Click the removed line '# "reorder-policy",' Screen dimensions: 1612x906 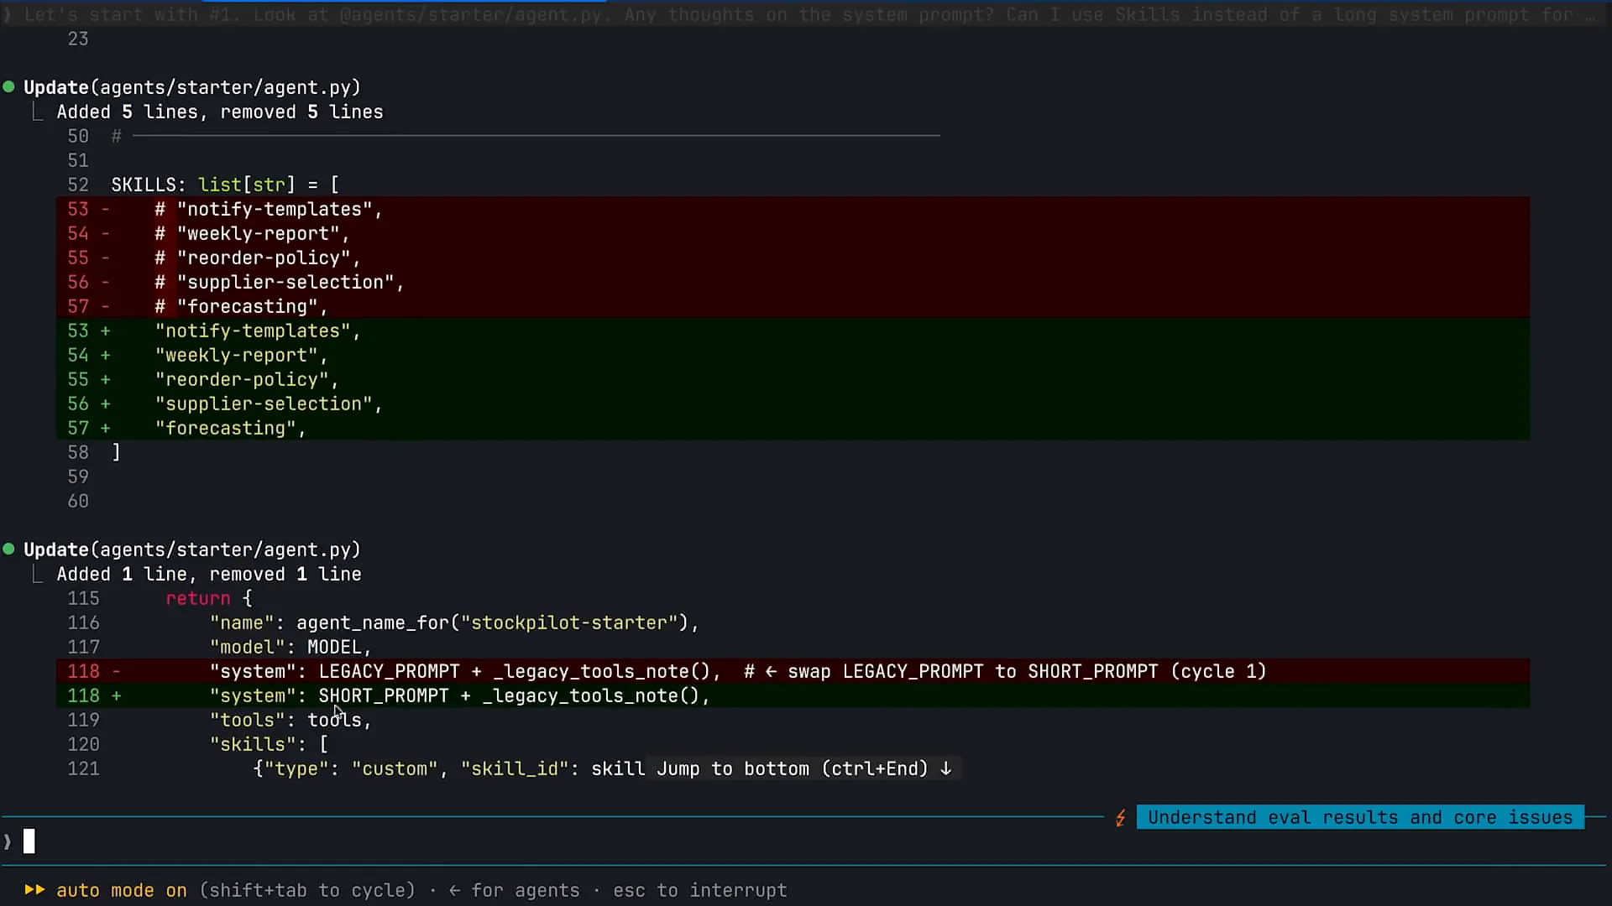(x=793, y=258)
